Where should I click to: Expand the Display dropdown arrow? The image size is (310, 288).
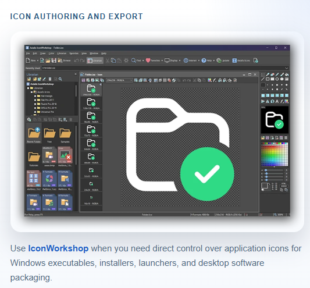click(180, 61)
